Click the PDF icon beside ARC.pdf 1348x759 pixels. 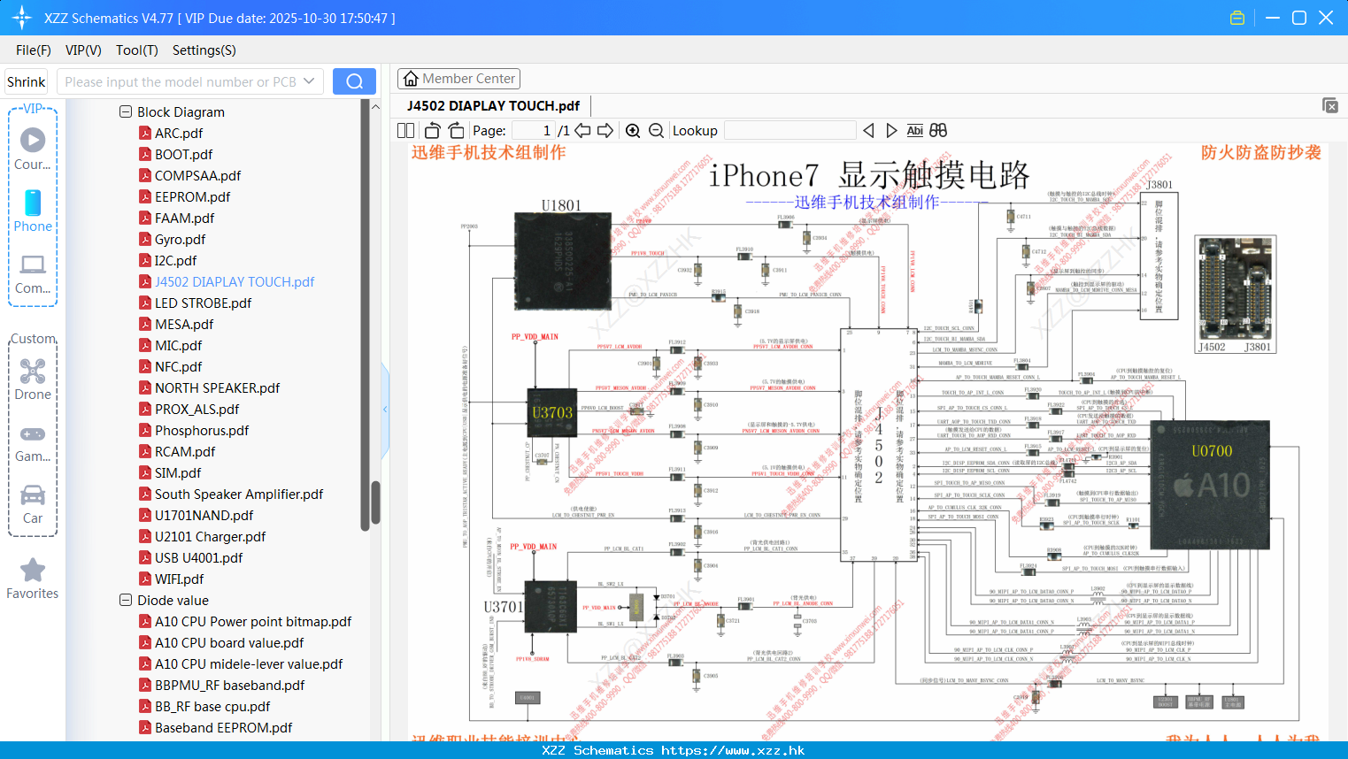[144, 133]
